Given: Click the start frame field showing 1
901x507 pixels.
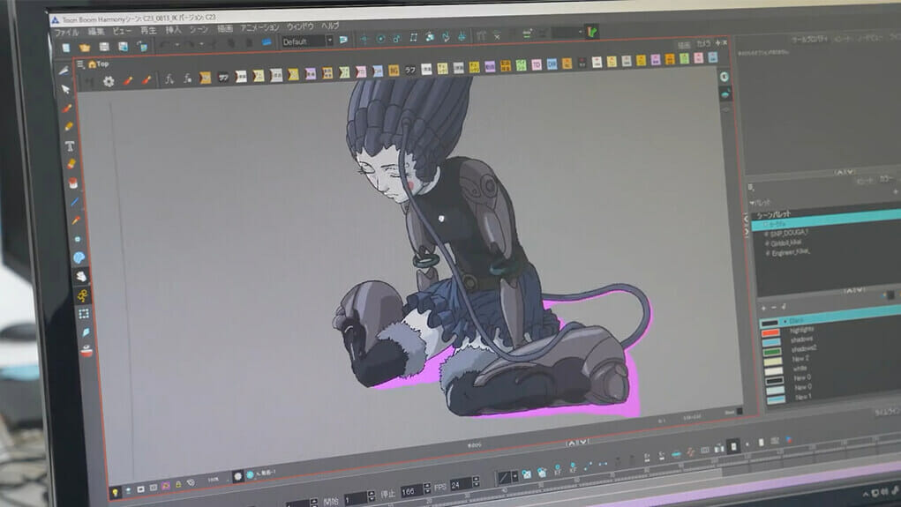Looking at the screenshot, I should point(355,498).
